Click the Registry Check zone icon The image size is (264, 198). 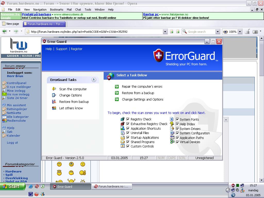pyautogui.click(x=122, y=119)
